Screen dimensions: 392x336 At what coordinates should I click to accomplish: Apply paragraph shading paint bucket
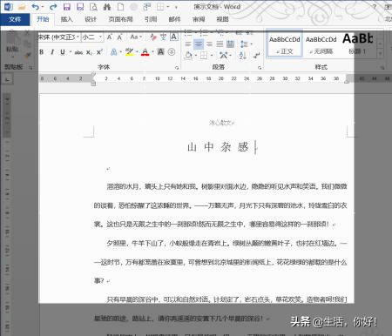(188, 55)
